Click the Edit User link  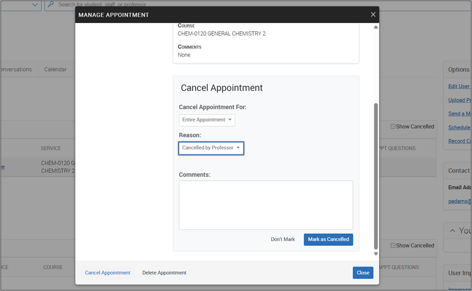pos(459,86)
